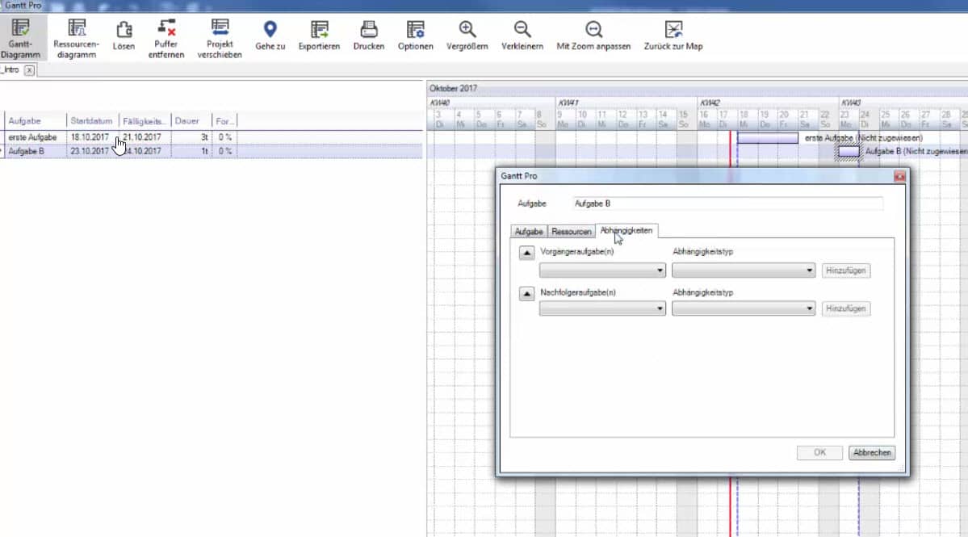Open the Vorgängeraufgabe(n) dropdown
968x537 pixels.
coord(602,271)
